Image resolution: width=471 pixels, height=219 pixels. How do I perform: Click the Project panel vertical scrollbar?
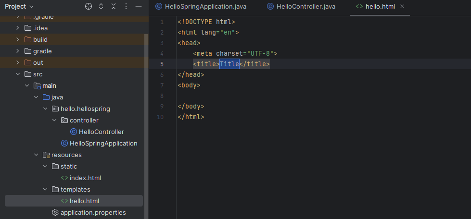pyautogui.click(x=146, y=126)
